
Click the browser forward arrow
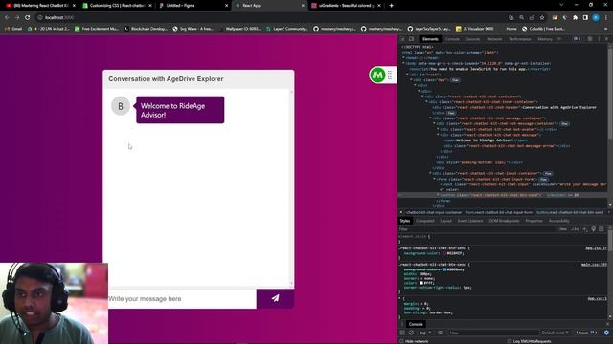tap(17, 17)
